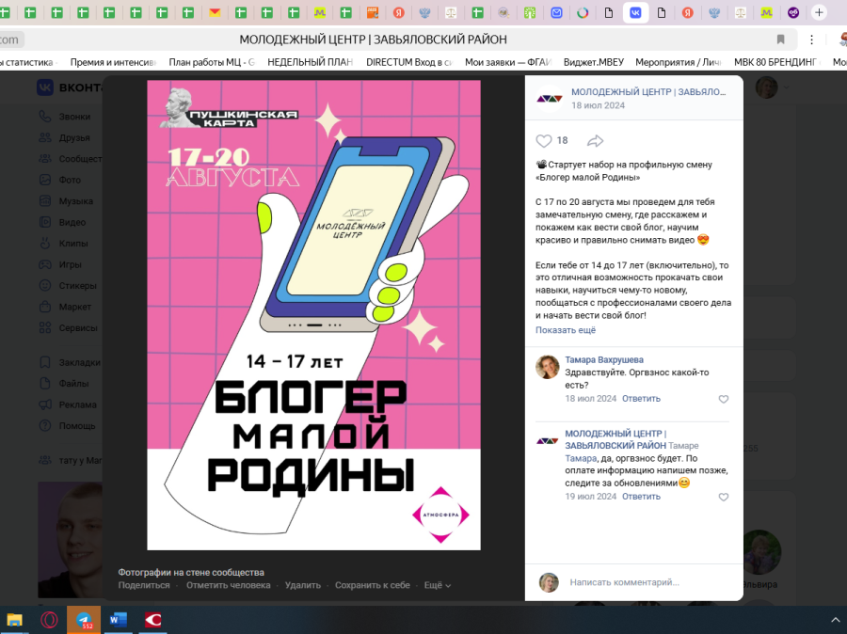This screenshot has height=634, width=847.
Task: Open Игры gamepad icon in VK sidebar
Action: click(x=45, y=264)
